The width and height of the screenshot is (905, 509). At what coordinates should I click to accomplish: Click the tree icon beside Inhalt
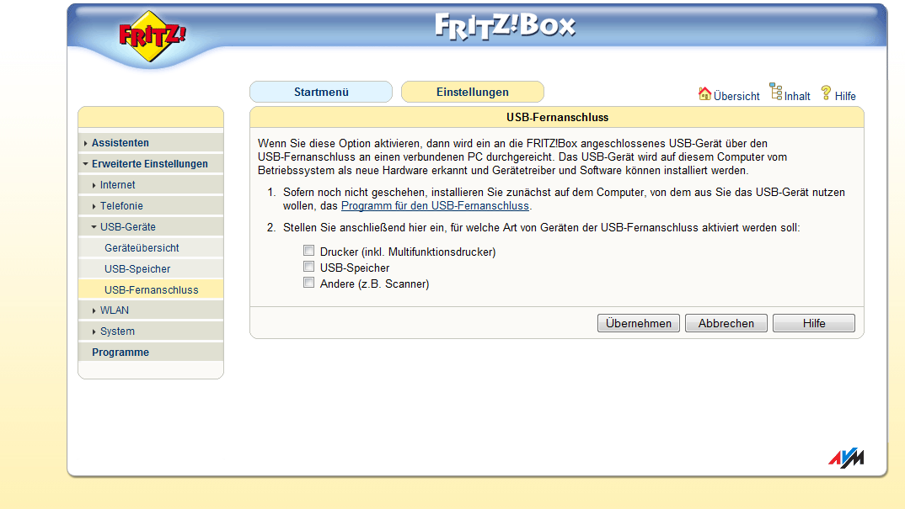(776, 92)
